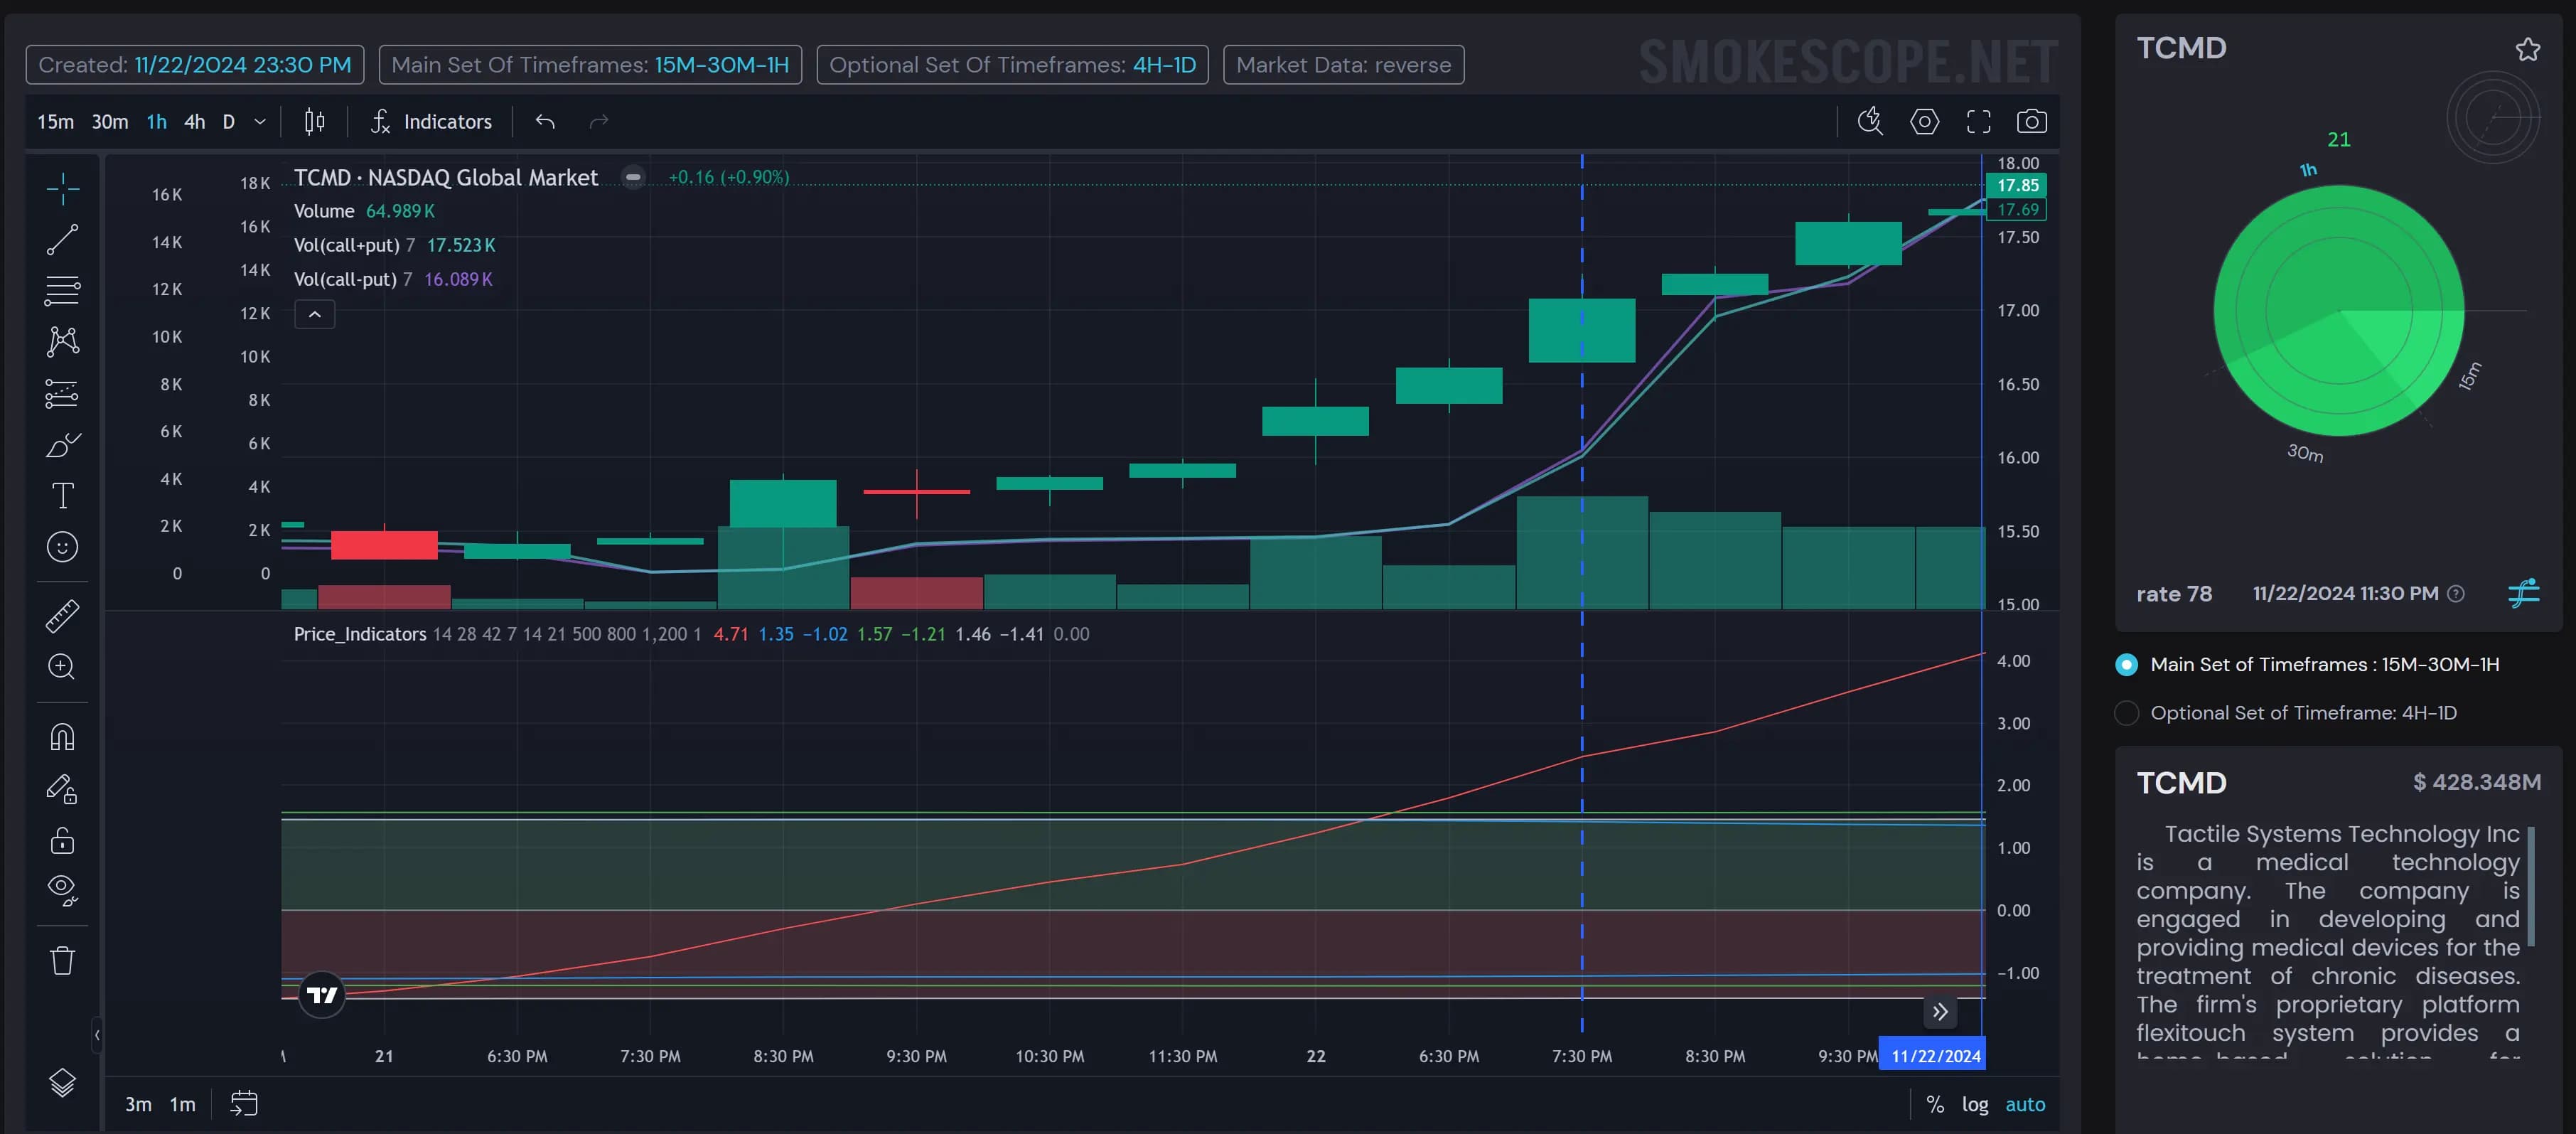Take a chart snapshot with camera
Image resolution: width=2576 pixels, height=1134 pixels.
click(2031, 122)
